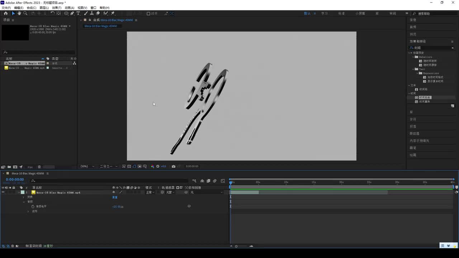The width and height of the screenshot is (459, 258).
Task: Open the 无蒙版 track matte dropdown
Action: click(x=170, y=192)
